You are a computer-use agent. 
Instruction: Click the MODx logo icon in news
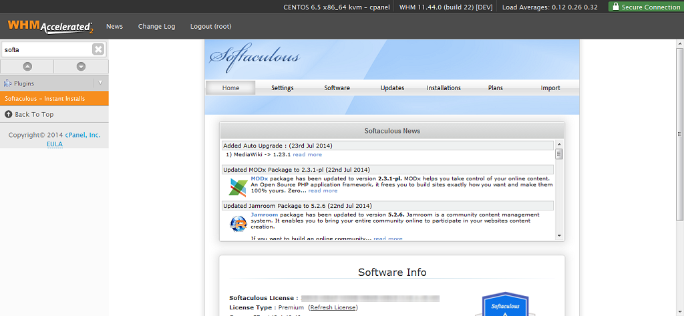pos(238,186)
